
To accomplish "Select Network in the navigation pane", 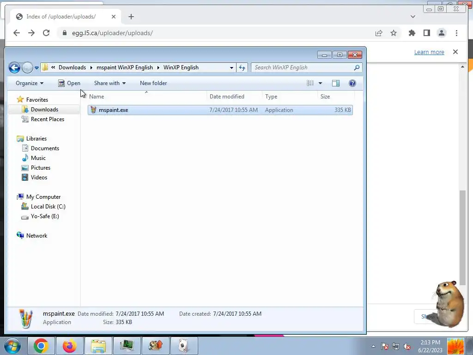I will (32, 235).
